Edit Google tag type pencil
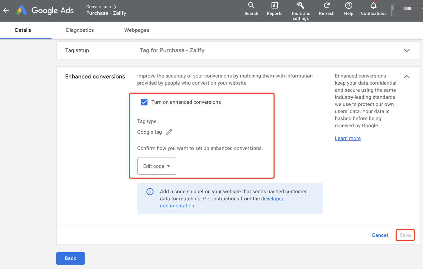 (169, 132)
